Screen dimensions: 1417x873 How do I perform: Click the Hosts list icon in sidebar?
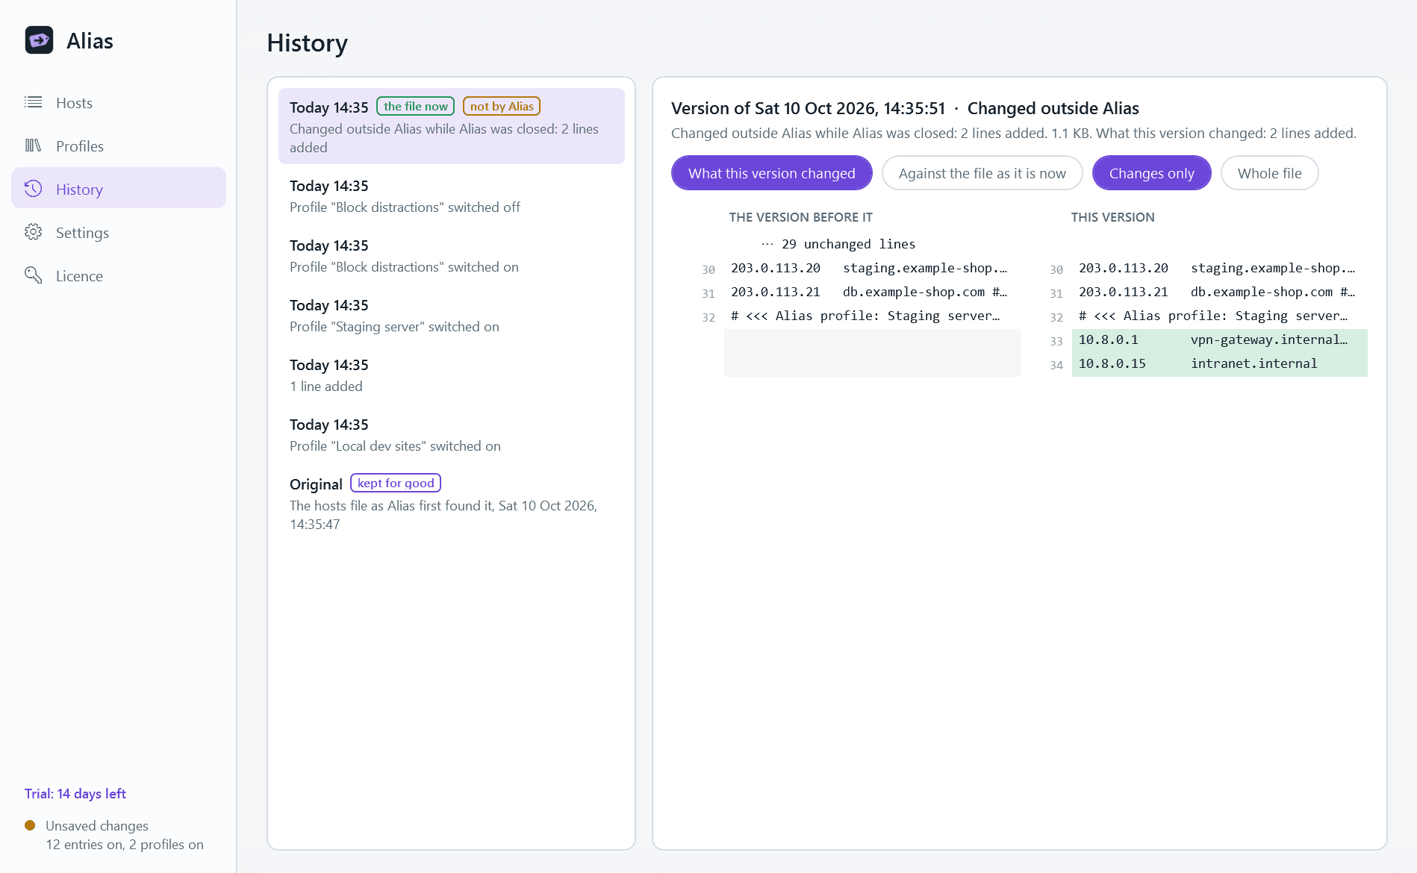(x=34, y=102)
